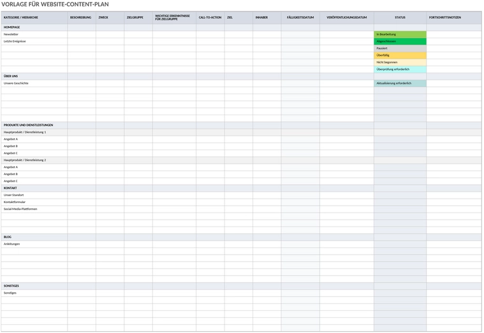The height and width of the screenshot is (333, 484).
Task: Select the 'ZIEL' column header
Action: point(238,18)
